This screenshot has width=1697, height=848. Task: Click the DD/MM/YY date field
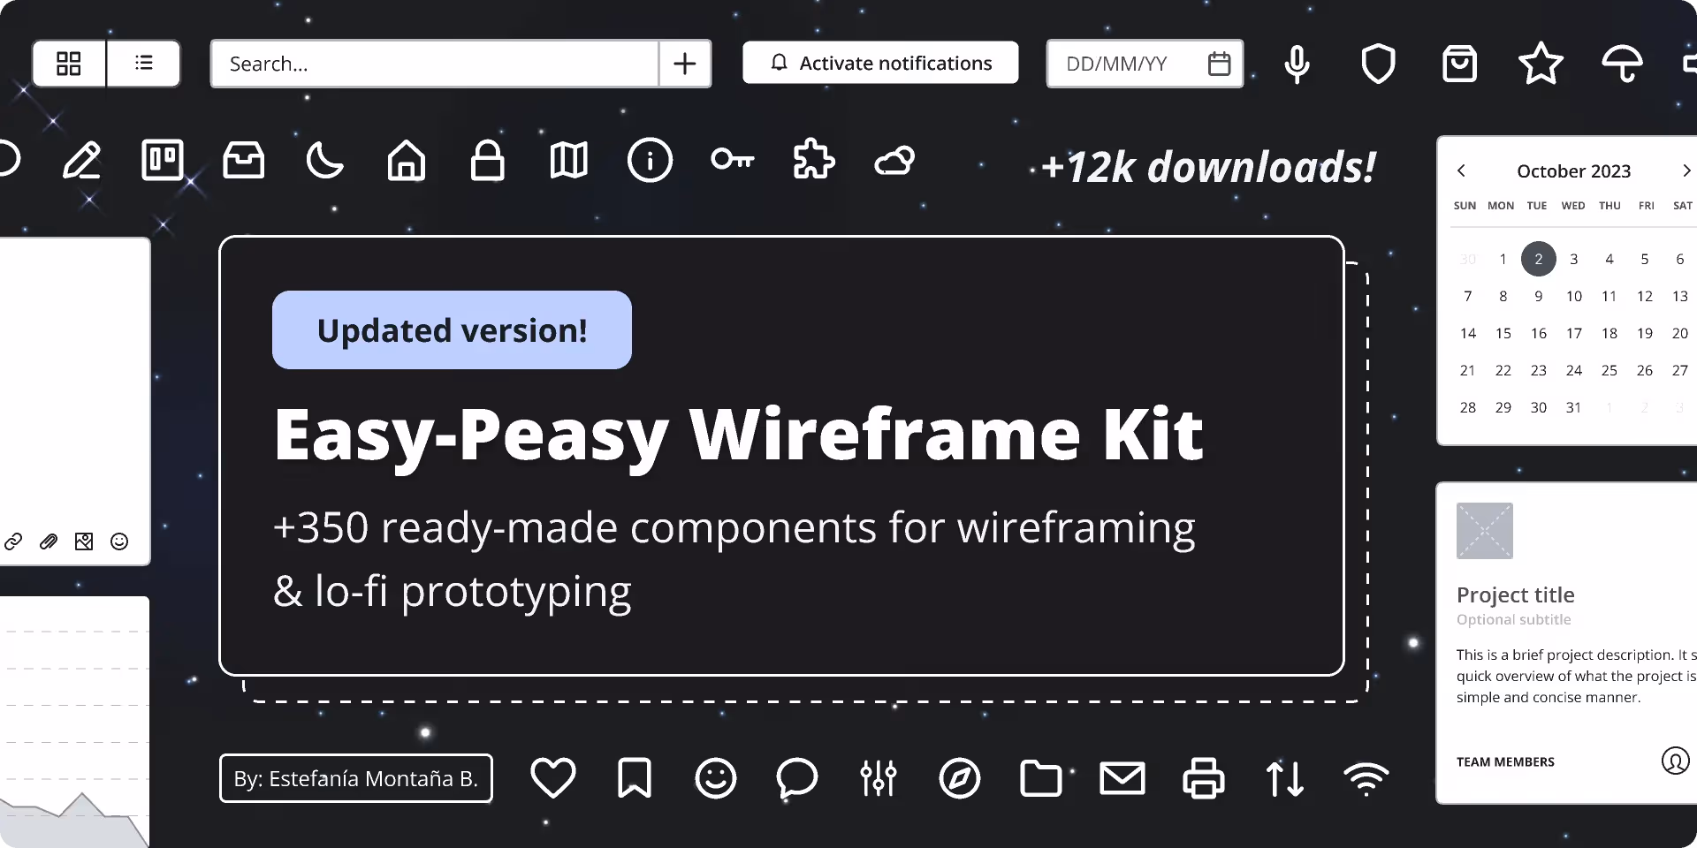(1145, 64)
